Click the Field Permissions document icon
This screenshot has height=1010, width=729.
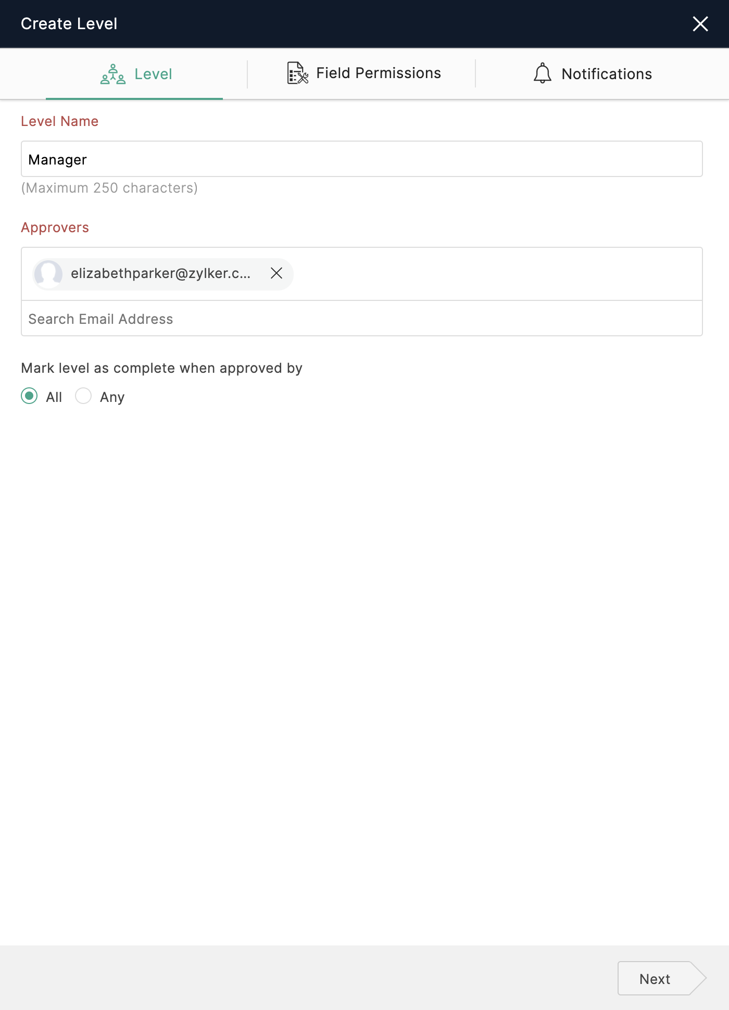(297, 73)
